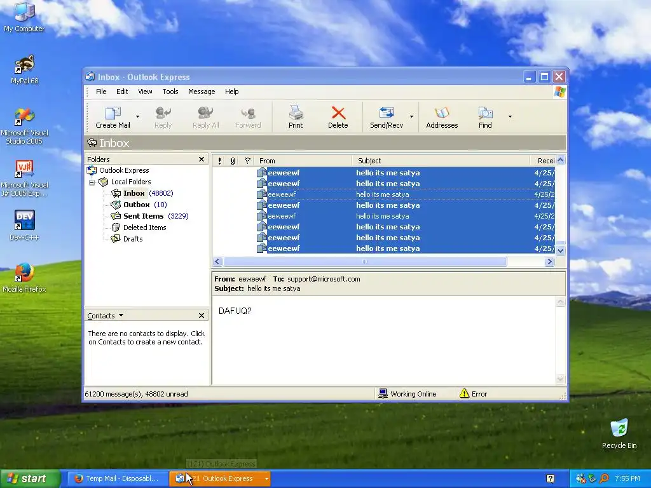Open the View menu
Screen dimensions: 651x488
(x=145, y=91)
